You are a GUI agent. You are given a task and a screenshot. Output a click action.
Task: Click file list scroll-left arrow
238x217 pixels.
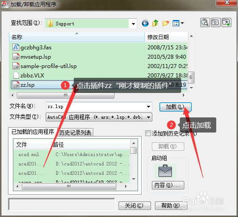[x=12, y=96]
